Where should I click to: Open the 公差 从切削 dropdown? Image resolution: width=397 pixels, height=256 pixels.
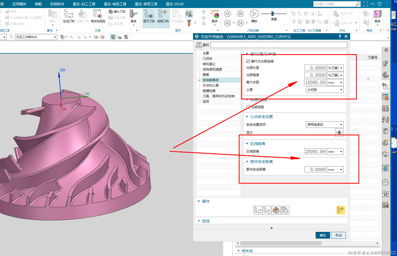[x=325, y=90]
